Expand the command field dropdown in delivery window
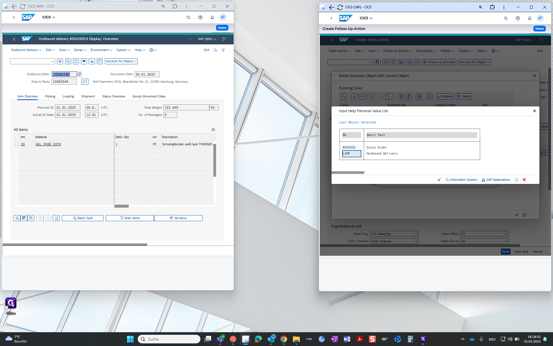The image size is (553, 346). click(52, 61)
